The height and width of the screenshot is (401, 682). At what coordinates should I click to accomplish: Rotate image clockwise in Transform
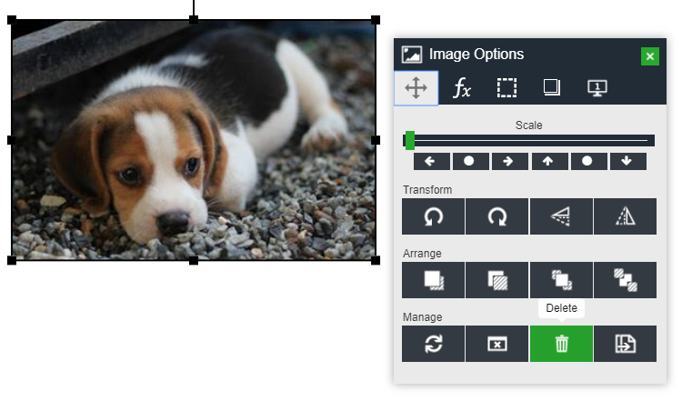[x=497, y=216]
